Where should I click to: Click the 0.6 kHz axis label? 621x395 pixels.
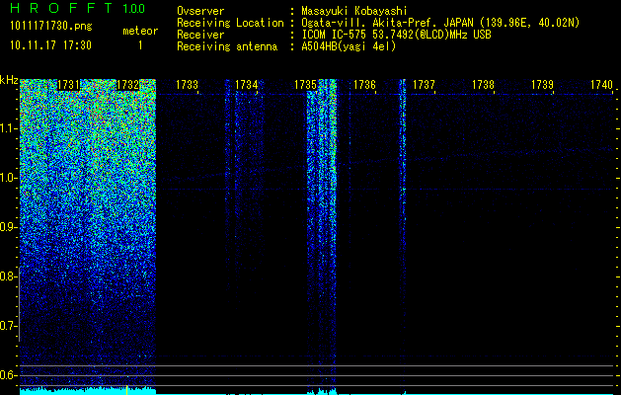(x=8, y=375)
